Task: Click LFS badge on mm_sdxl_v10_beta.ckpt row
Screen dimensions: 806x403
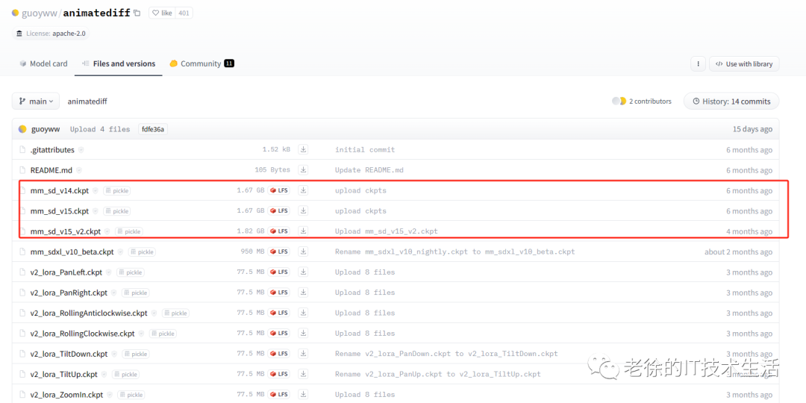Action: pyautogui.click(x=278, y=252)
